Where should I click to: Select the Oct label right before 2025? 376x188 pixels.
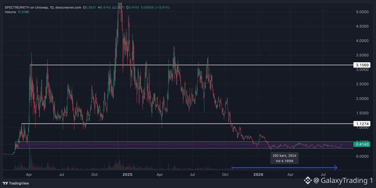94,175
